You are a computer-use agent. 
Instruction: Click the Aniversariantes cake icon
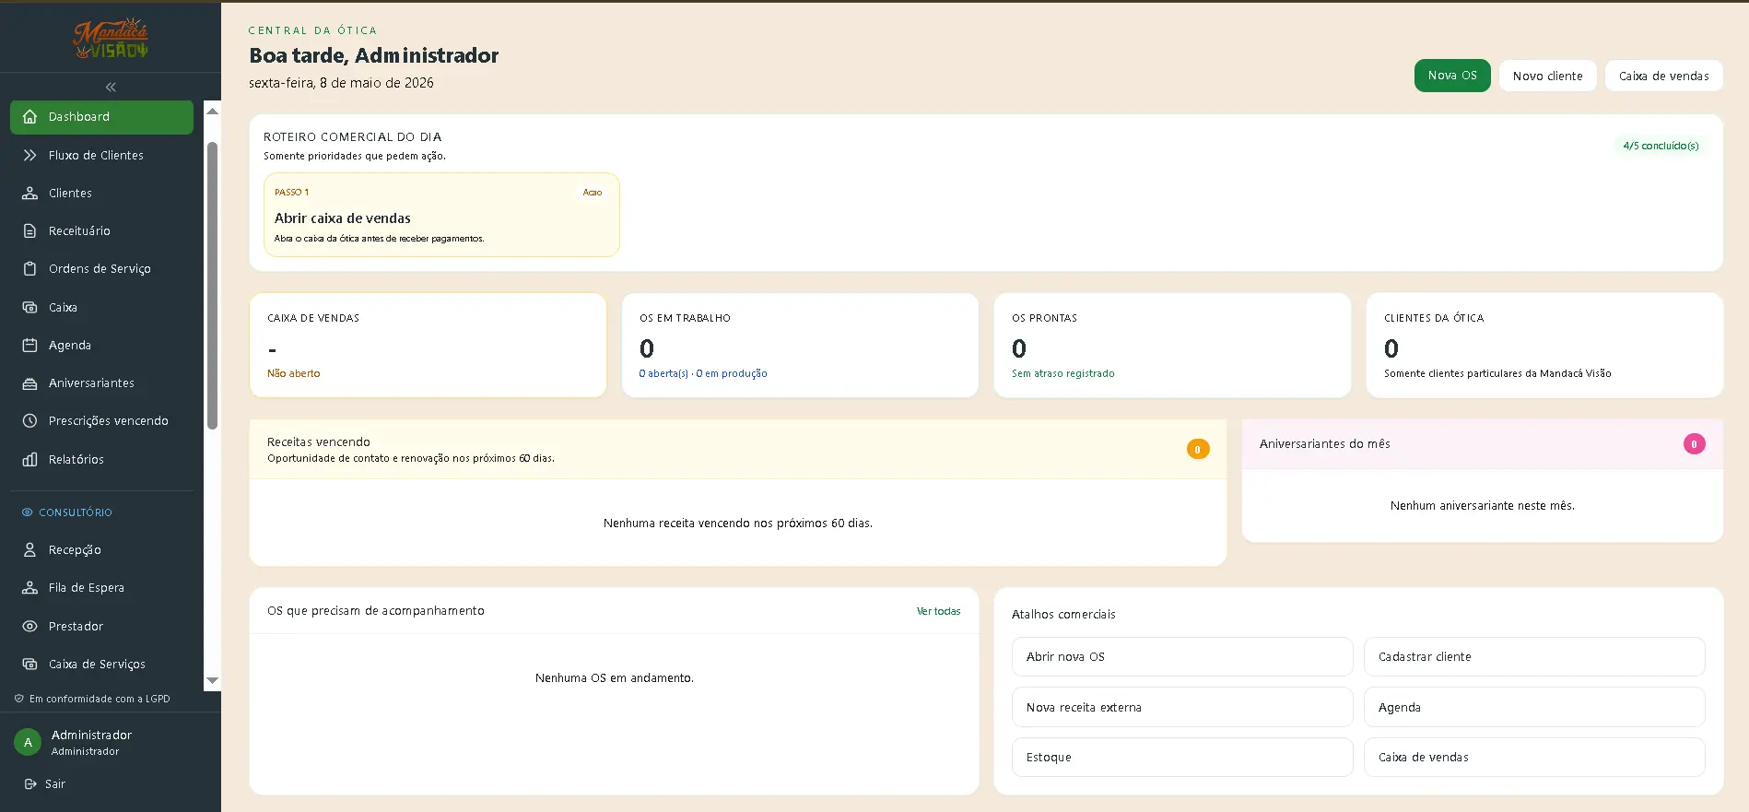[29, 382]
